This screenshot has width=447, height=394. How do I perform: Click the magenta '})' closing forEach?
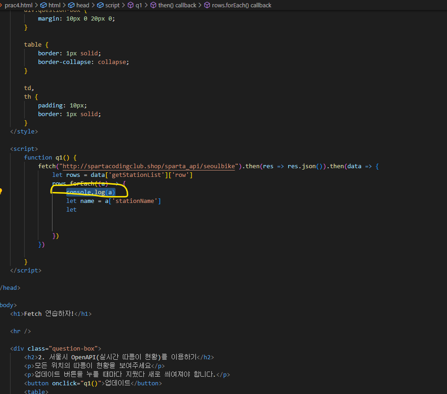56,236
